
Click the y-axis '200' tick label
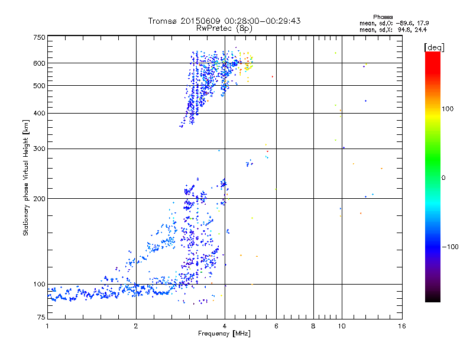coord(39,199)
